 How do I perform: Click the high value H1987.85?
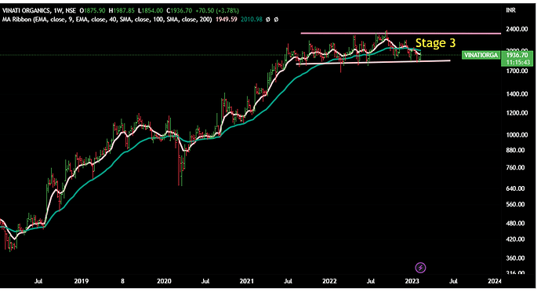pyautogui.click(x=121, y=11)
